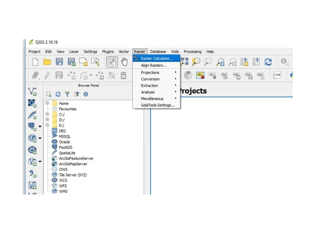The width and height of the screenshot is (329, 247).
Task: Add a New Bookmark
Action: (x=245, y=62)
